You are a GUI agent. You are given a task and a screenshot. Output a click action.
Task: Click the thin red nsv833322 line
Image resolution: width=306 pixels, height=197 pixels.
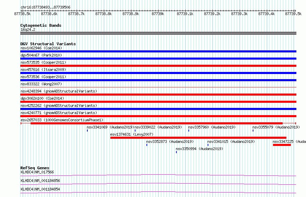tap(158, 87)
